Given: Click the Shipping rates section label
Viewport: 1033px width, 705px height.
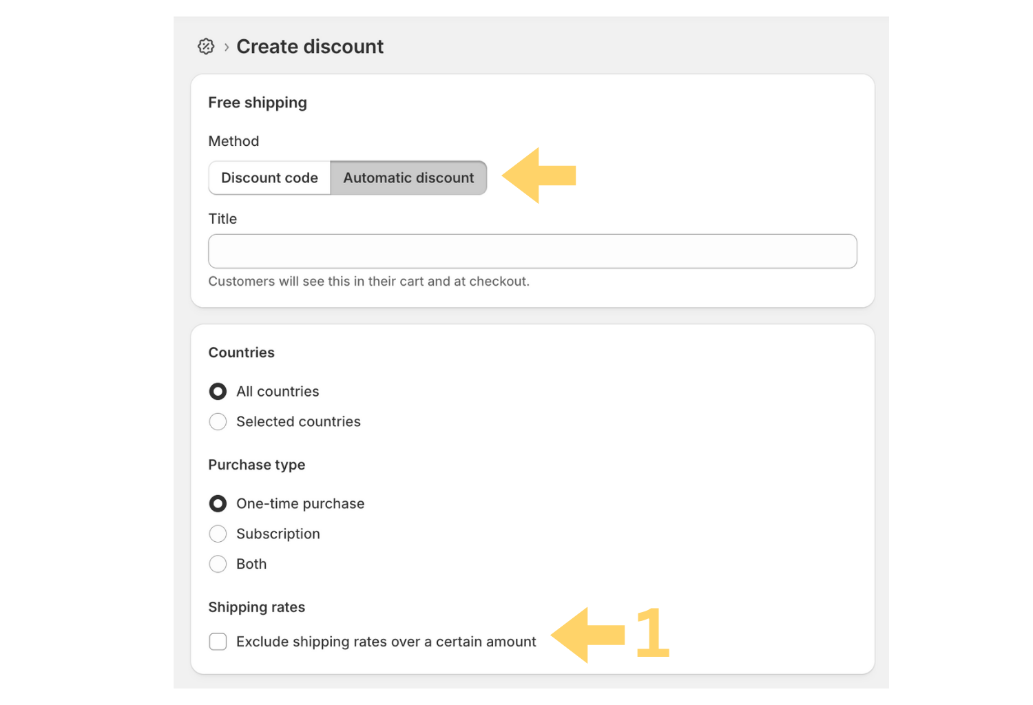Looking at the screenshot, I should 256,607.
